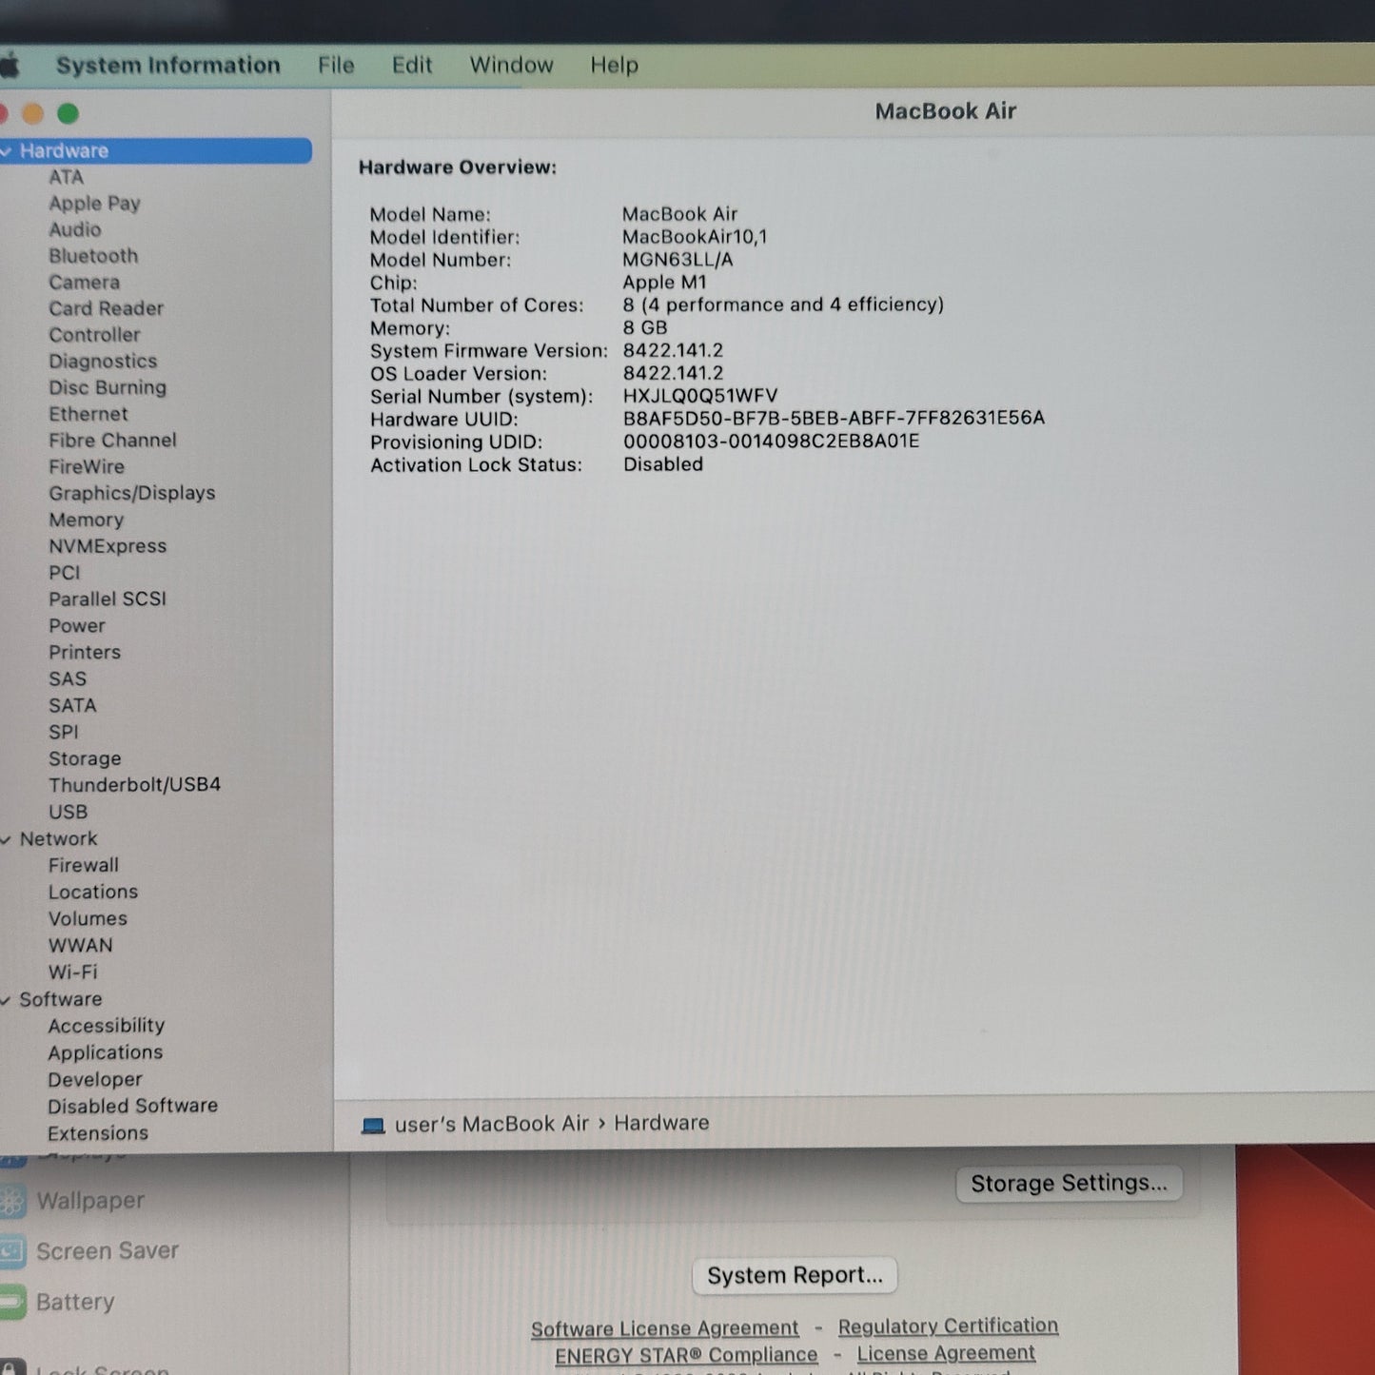Viewport: 1375px width, 1375px height.
Task: Select Parallel SCSI in the sidebar
Action: point(107,599)
